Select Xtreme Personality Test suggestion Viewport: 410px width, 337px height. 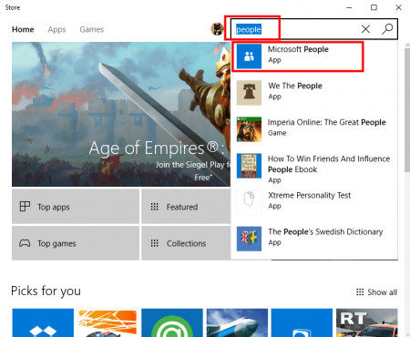click(309, 195)
